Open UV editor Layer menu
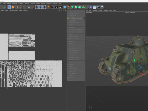This screenshot has height=111, width=148. point(6,10)
